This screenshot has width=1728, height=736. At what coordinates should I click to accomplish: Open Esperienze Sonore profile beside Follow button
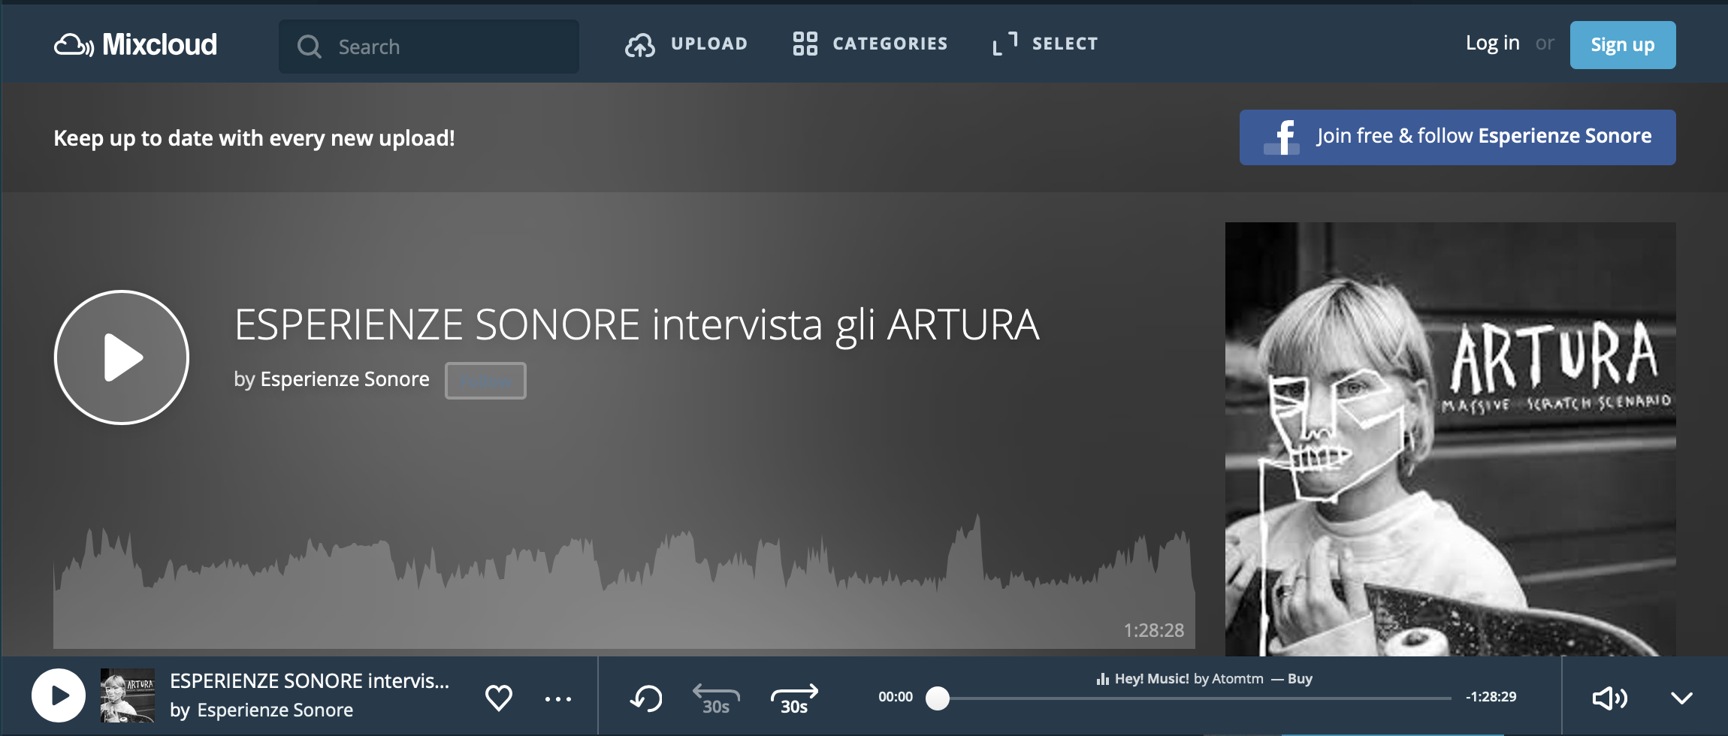345,379
